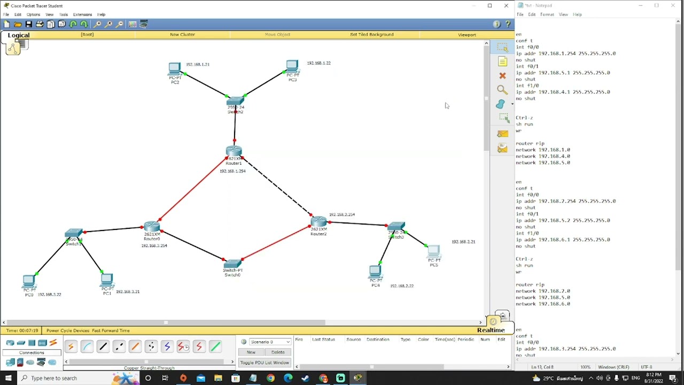684x385 pixels.
Task: Choose the octal green cable
Action: [215, 346]
